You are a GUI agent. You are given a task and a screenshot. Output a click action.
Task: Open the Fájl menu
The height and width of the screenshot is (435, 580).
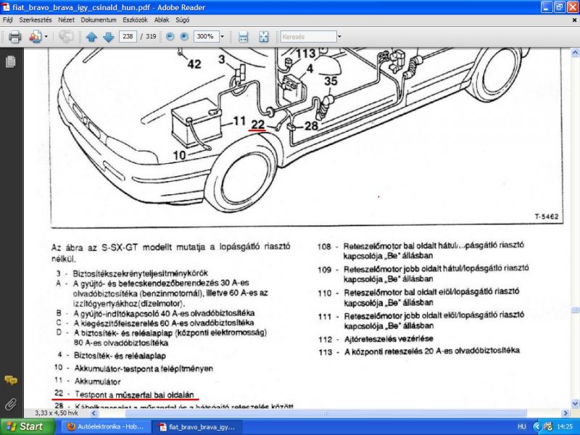tap(7, 20)
